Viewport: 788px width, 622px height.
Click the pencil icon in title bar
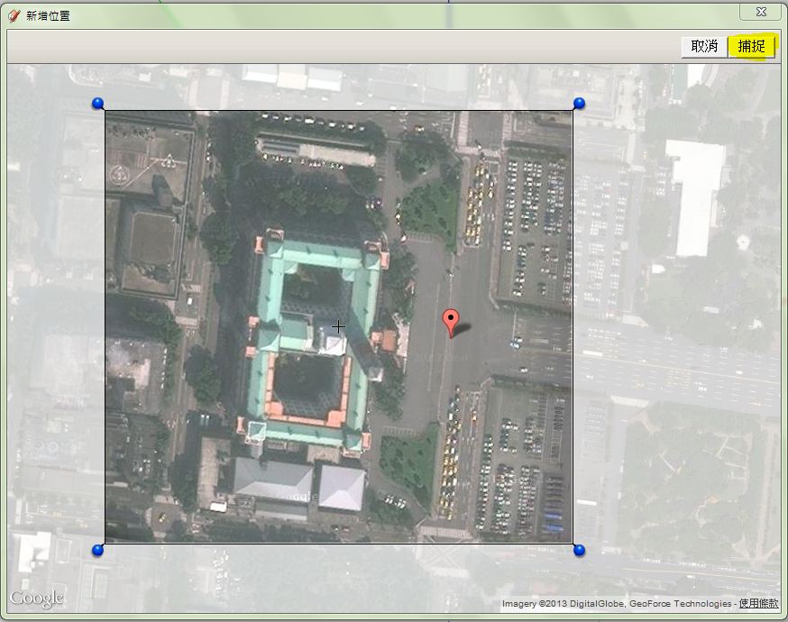[14, 14]
